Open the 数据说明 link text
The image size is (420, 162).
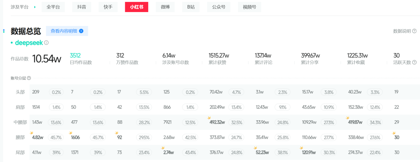402,31
